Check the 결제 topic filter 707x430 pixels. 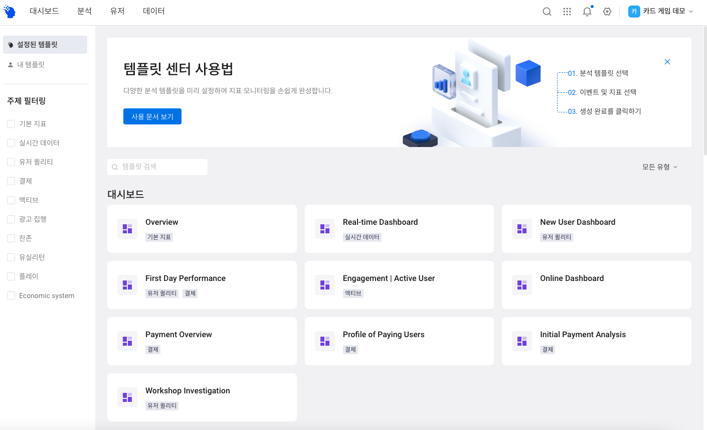pyautogui.click(x=10, y=181)
